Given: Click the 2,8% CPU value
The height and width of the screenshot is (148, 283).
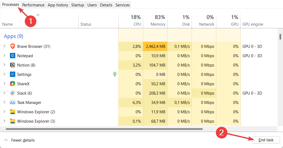Looking at the screenshot, I should click(137, 46).
